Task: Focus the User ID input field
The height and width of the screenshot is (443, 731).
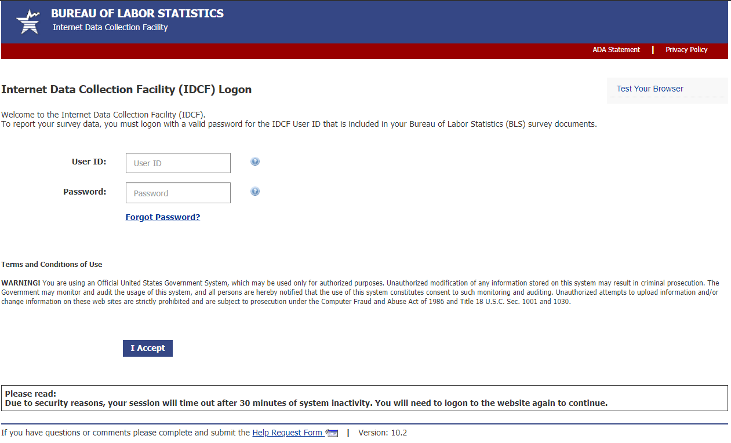Action: 178,163
